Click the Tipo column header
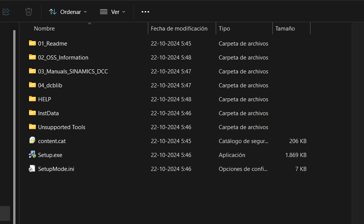The image size is (364, 224). (x=224, y=29)
